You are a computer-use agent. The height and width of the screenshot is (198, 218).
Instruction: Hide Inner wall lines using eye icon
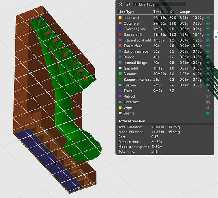[208, 17]
